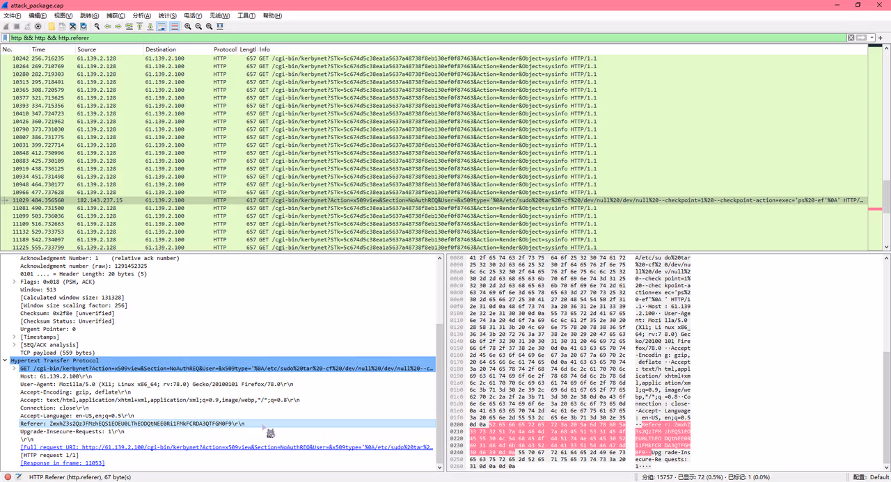
Task: Expand the GET /cgi-bin/kerbynet request line
Action: [x=14, y=369]
